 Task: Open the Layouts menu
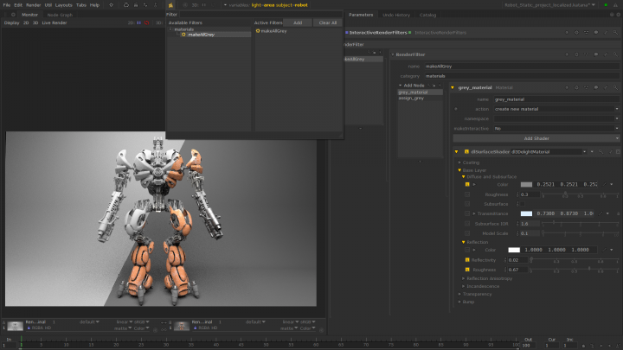[x=64, y=4]
